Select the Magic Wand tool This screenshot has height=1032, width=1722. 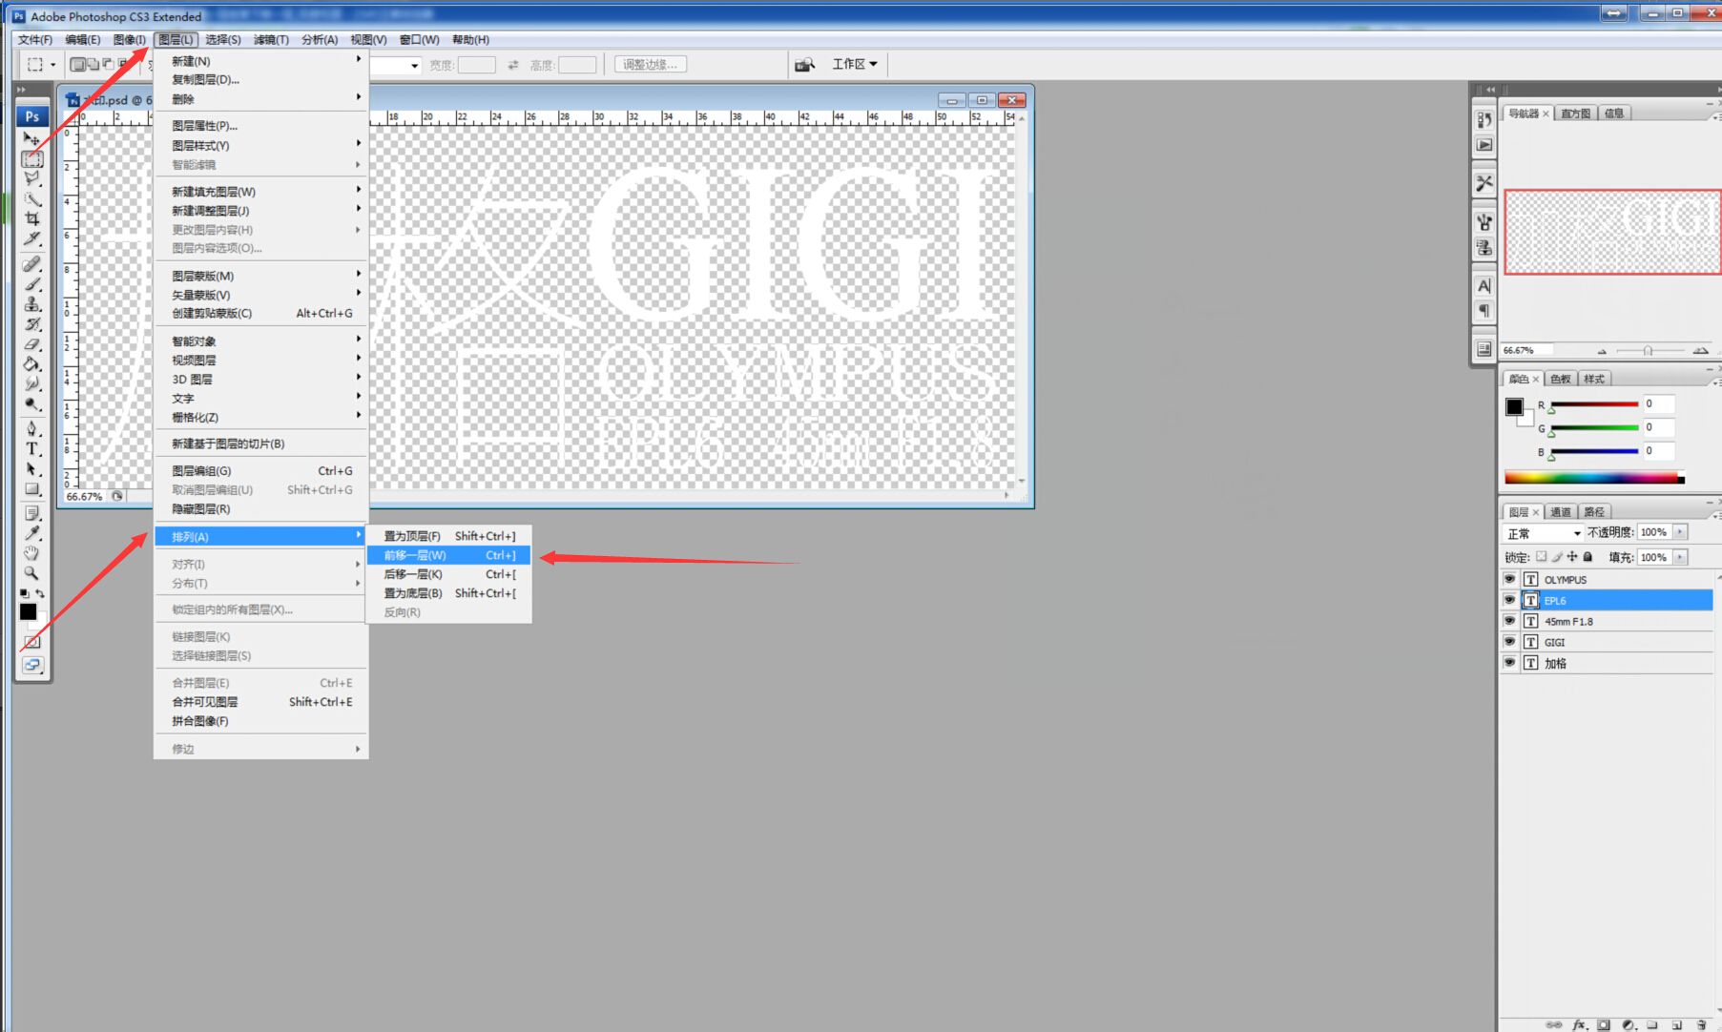(x=31, y=199)
